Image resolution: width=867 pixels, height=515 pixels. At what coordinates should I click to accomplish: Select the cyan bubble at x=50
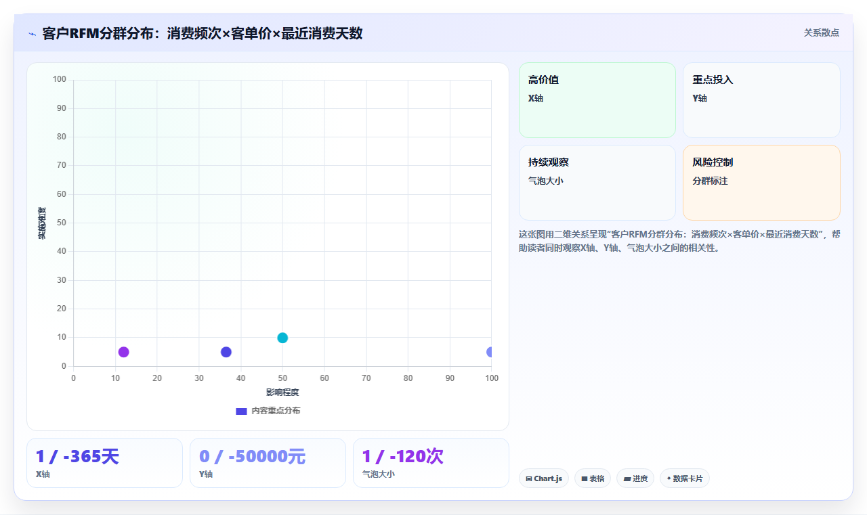coord(282,338)
